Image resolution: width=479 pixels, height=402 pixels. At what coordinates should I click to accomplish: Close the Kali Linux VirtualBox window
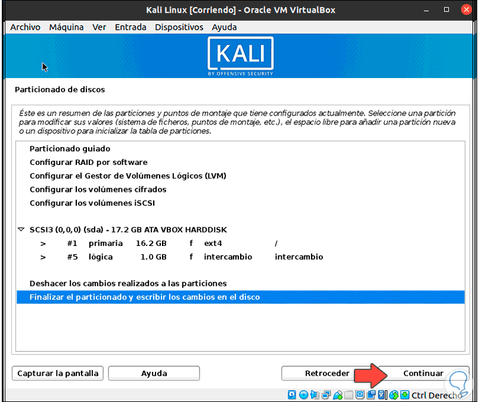point(466,10)
